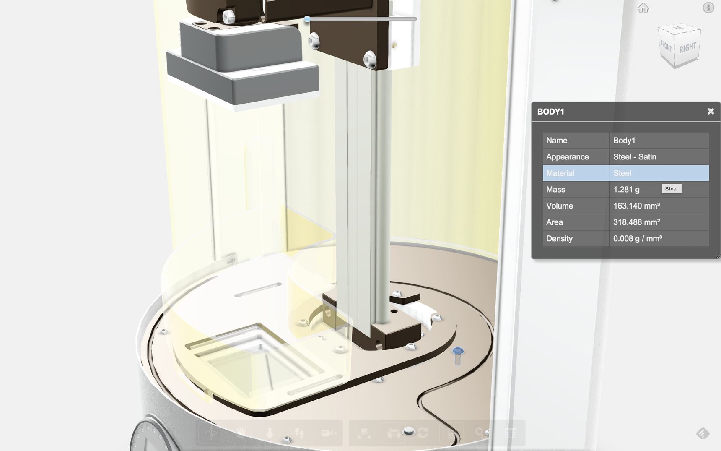Toggle the Explode model tool

[393, 433]
